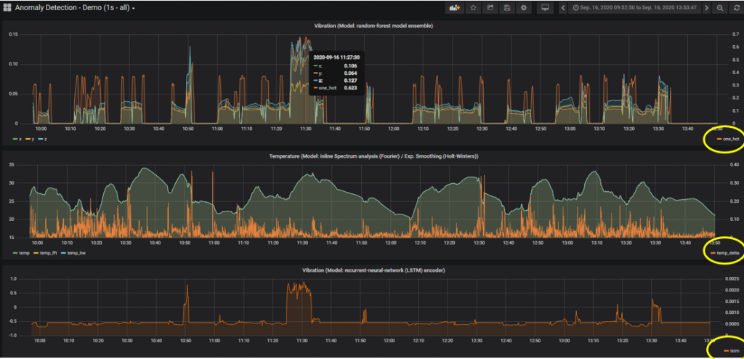Toggle the y series in Vibration legend
The height and width of the screenshot is (359, 744).
28,138
